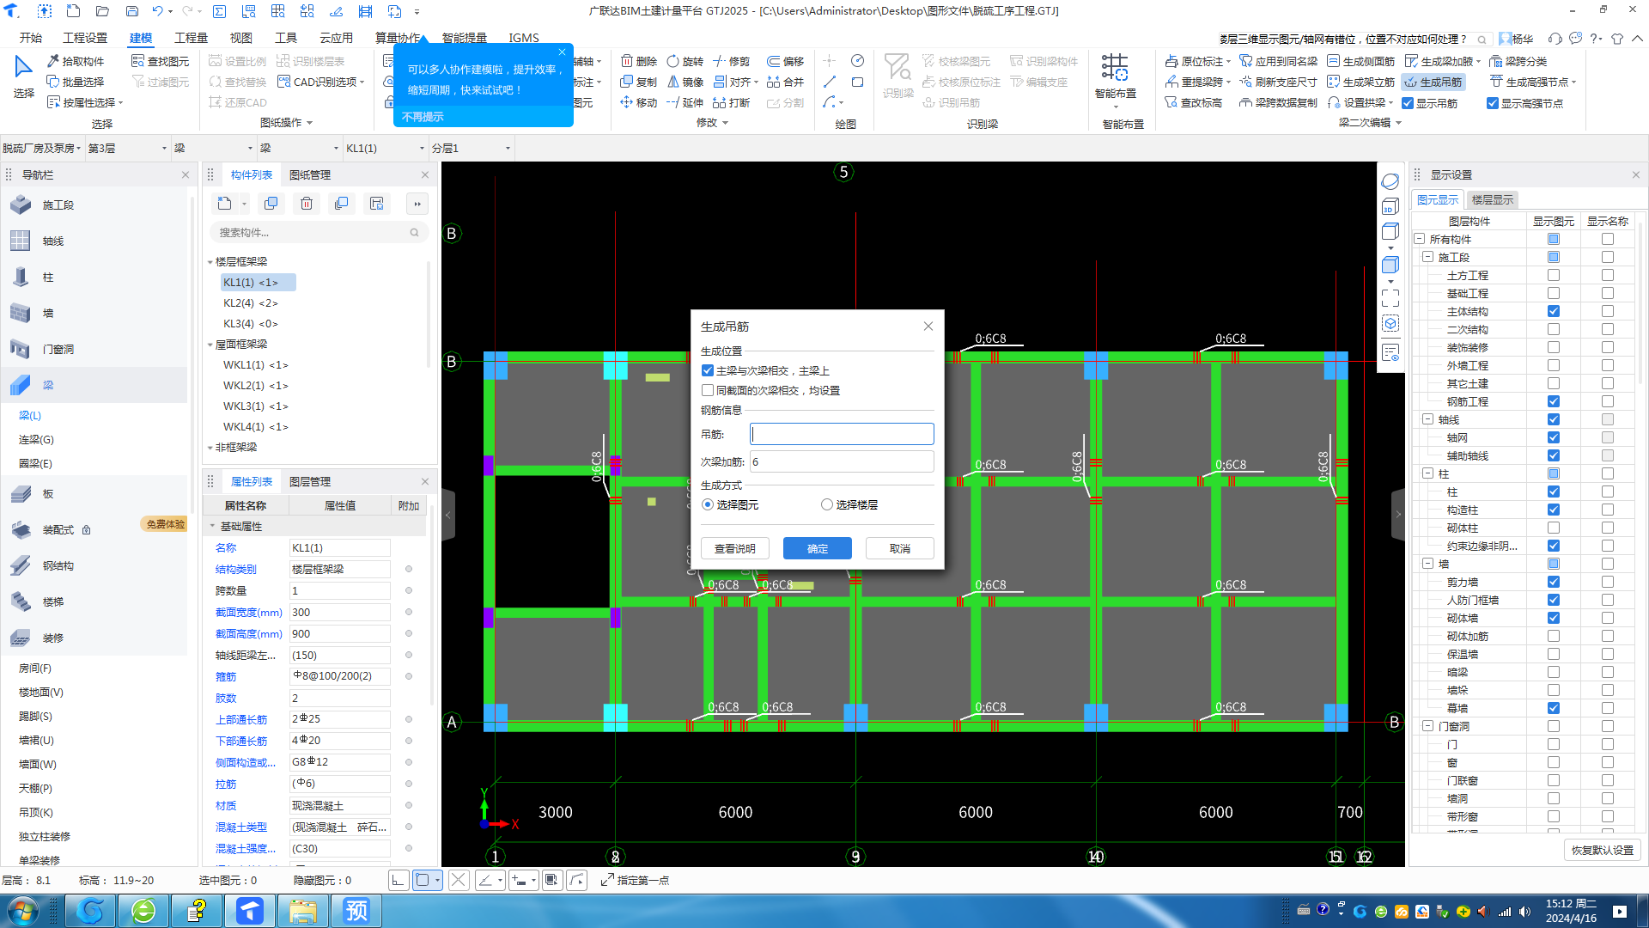Switch to 图纸管理 tab in component panel
Screen dimensions: 1649x928
pyautogui.click(x=309, y=174)
